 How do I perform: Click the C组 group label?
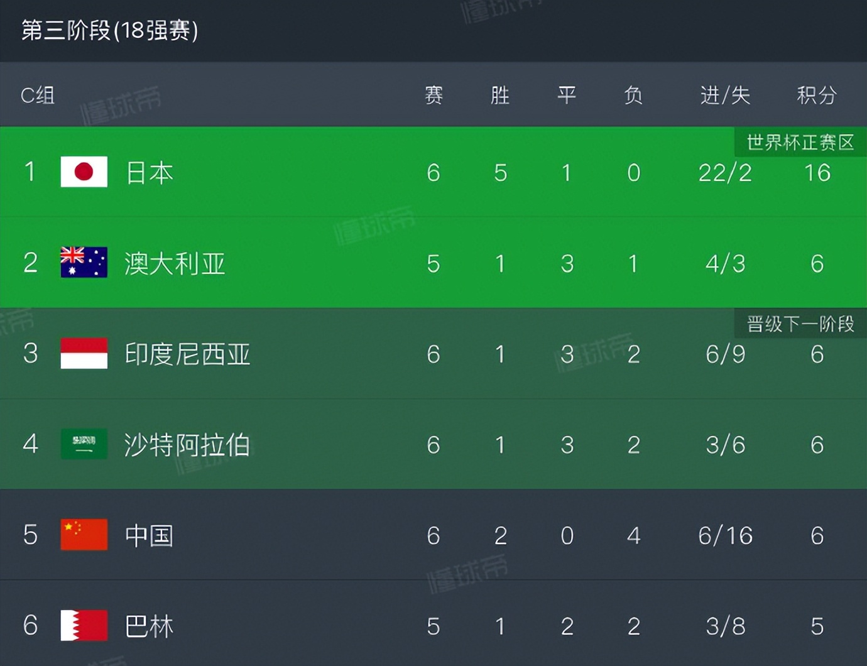38,96
